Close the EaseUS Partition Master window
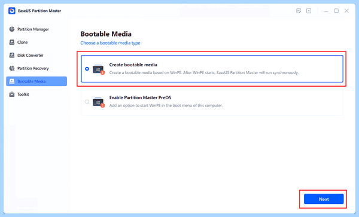This screenshot has height=217, width=359. pyautogui.click(x=346, y=11)
